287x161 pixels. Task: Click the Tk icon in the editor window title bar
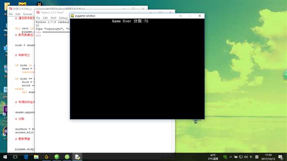coord(11,9)
